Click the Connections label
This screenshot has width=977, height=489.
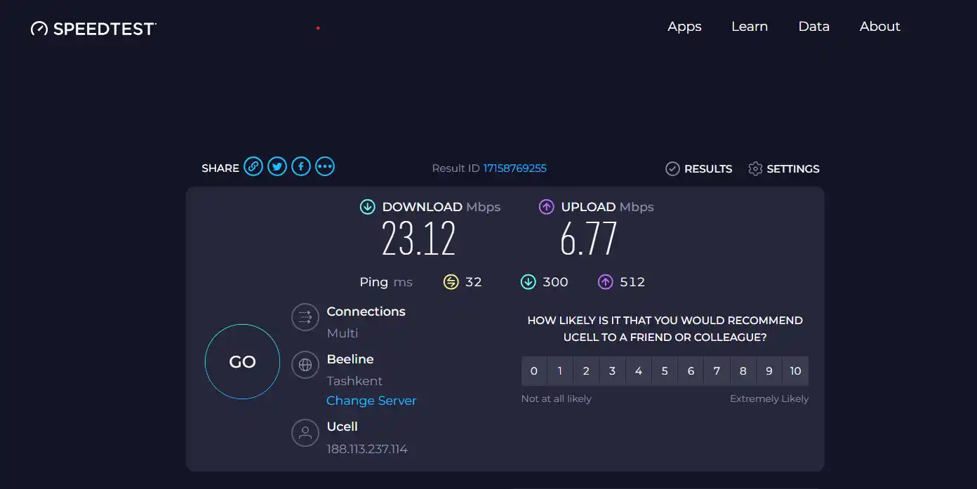(x=366, y=312)
